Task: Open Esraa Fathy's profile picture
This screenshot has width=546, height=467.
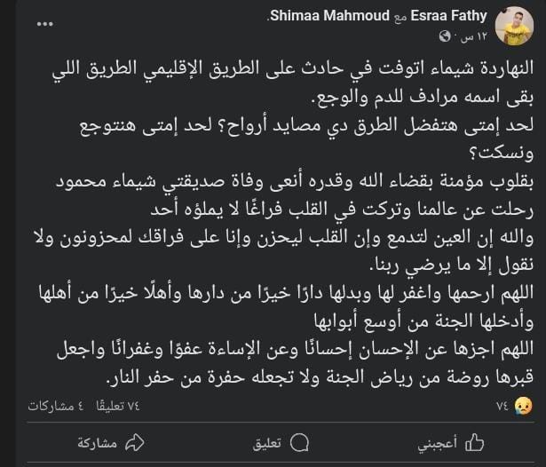Action: click(x=512, y=26)
